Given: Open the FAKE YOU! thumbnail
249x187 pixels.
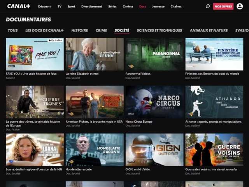Looking at the screenshot, I should pos(35,54).
